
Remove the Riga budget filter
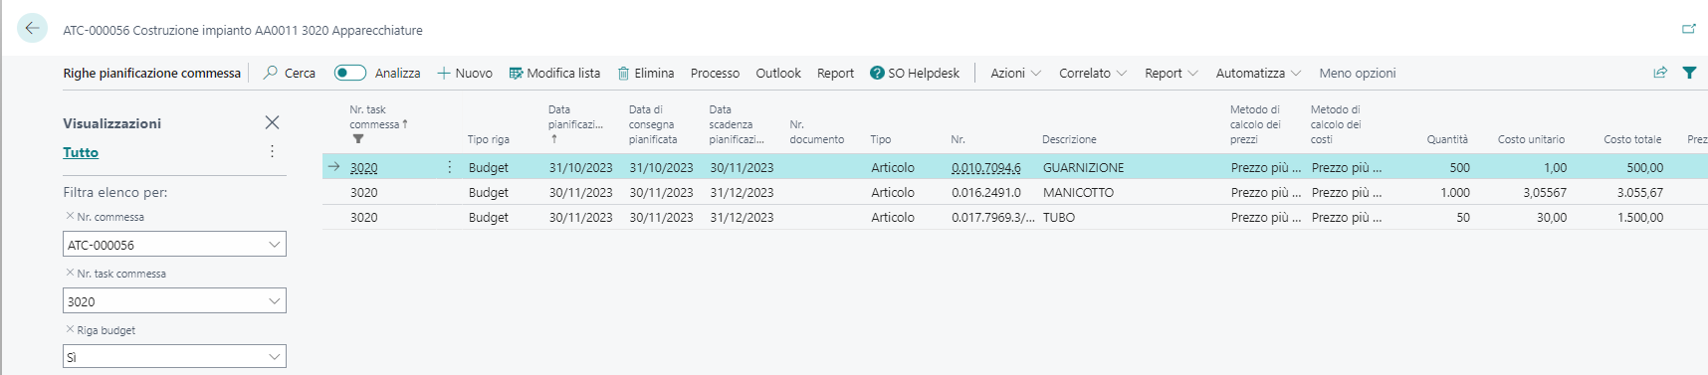click(70, 329)
